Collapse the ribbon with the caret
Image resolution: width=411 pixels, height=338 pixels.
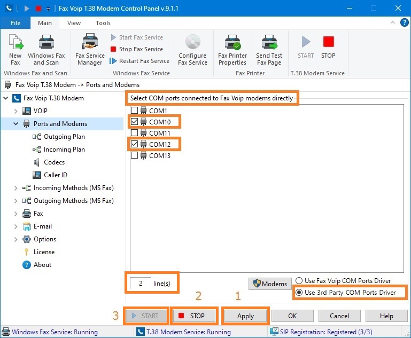click(x=393, y=22)
